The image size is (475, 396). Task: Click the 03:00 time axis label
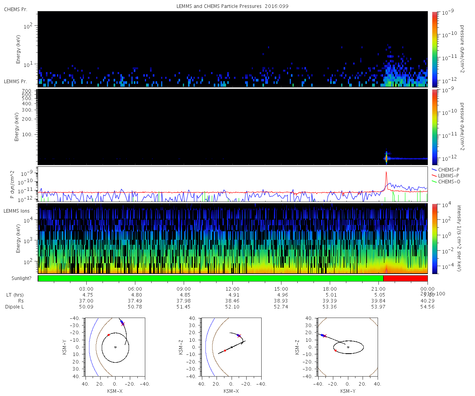86,289
